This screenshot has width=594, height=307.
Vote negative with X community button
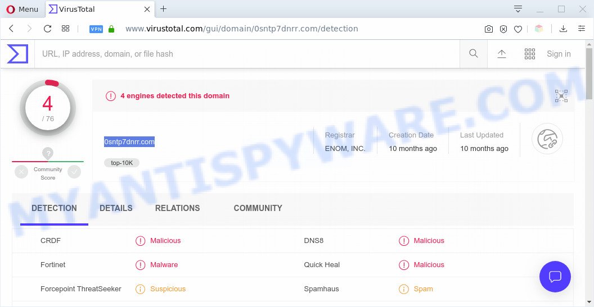click(21, 172)
